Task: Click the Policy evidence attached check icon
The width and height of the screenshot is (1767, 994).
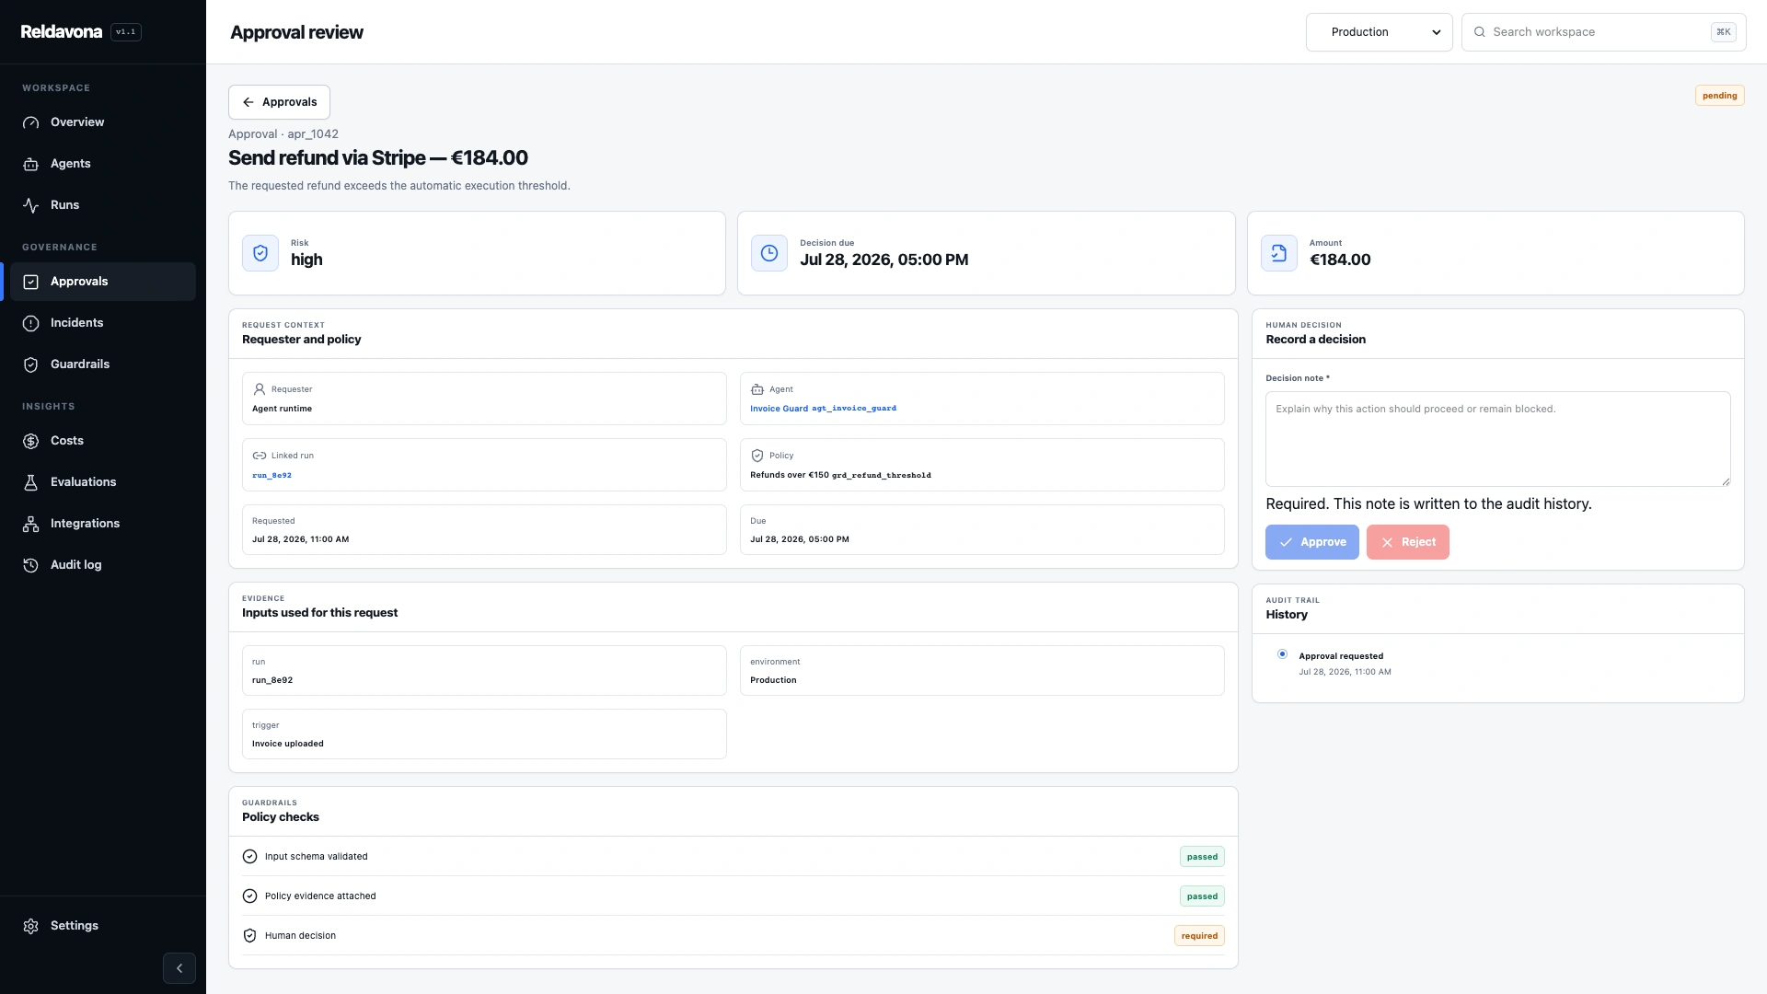Action: tap(249, 896)
